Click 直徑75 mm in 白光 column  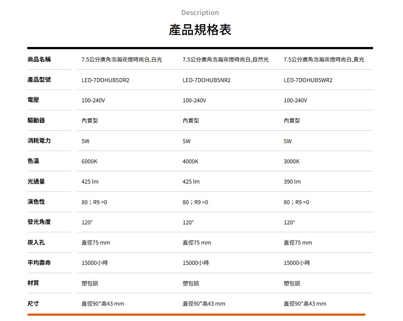click(x=96, y=243)
